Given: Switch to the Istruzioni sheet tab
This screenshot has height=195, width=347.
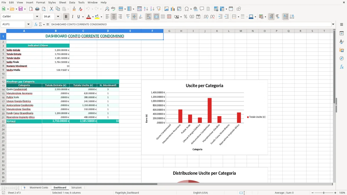Looking at the screenshot, I should (76, 187).
